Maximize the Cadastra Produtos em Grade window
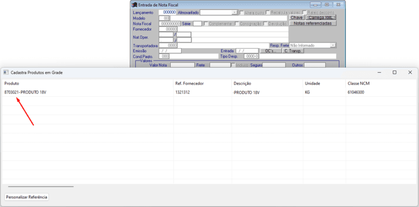 (394, 73)
